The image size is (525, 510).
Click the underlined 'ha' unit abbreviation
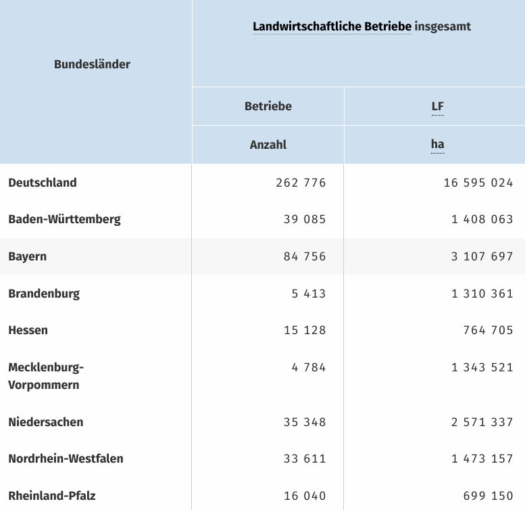coord(437,144)
